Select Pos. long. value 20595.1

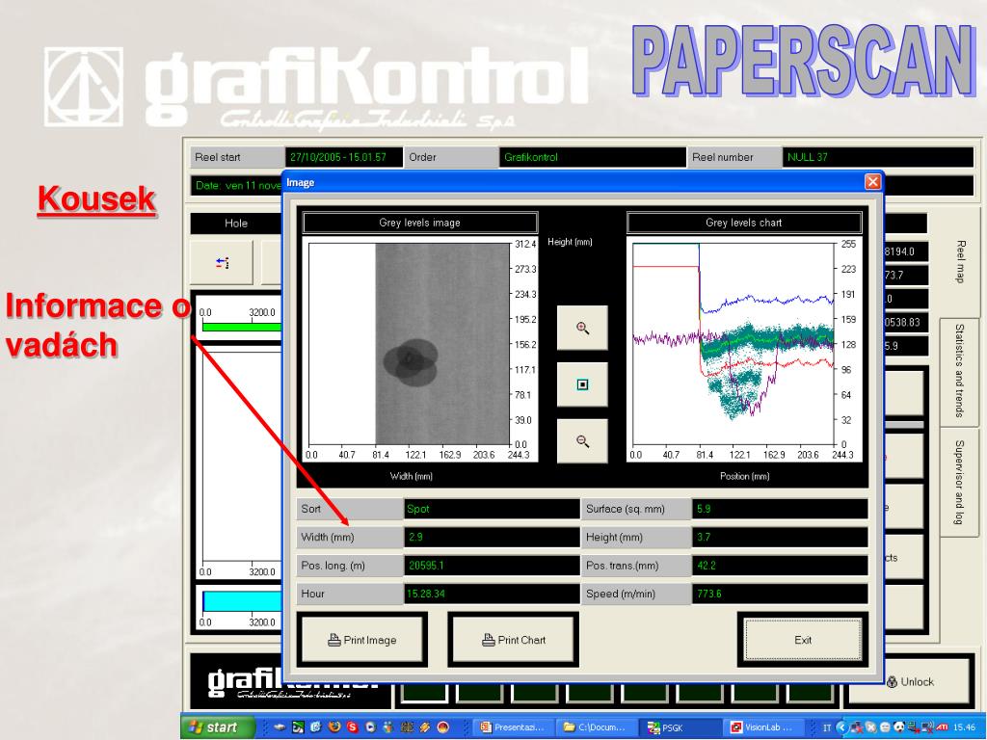491,566
